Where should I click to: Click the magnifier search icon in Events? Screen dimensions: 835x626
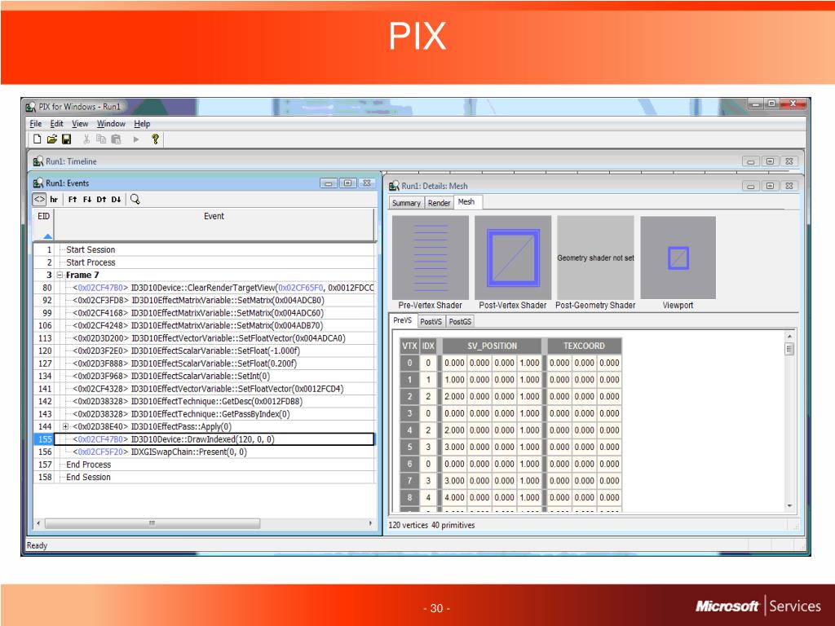pyautogui.click(x=135, y=199)
